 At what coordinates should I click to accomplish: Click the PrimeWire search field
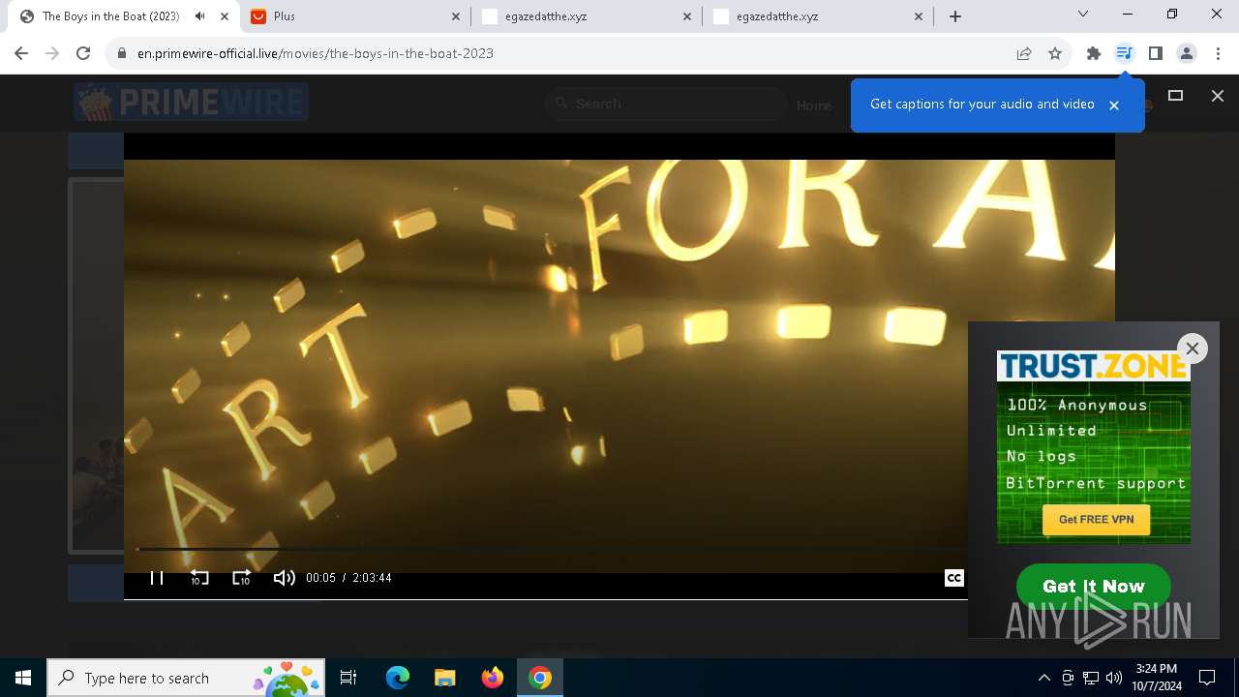click(665, 104)
